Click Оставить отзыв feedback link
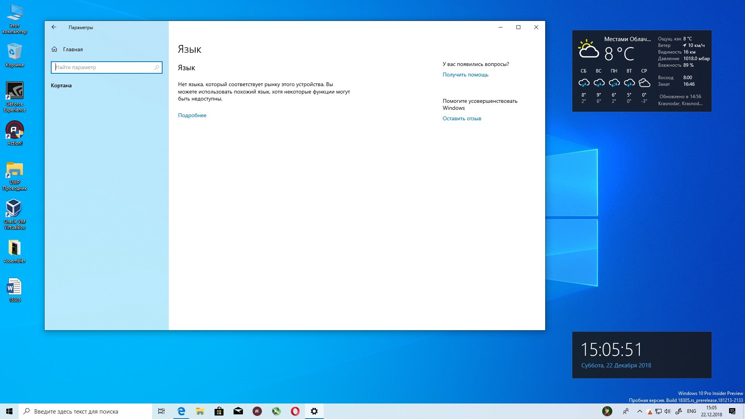The height and width of the screenshot is (419, 745). click(x=462, y=118)
